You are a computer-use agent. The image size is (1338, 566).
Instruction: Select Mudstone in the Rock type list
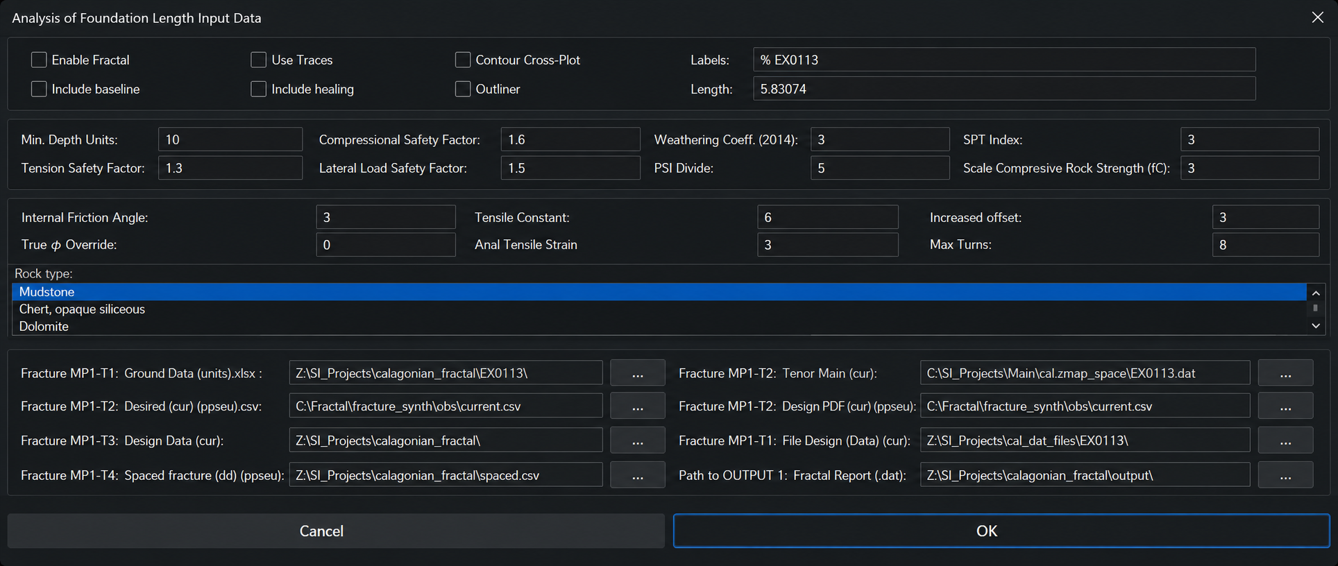click(x=659, y=292)
